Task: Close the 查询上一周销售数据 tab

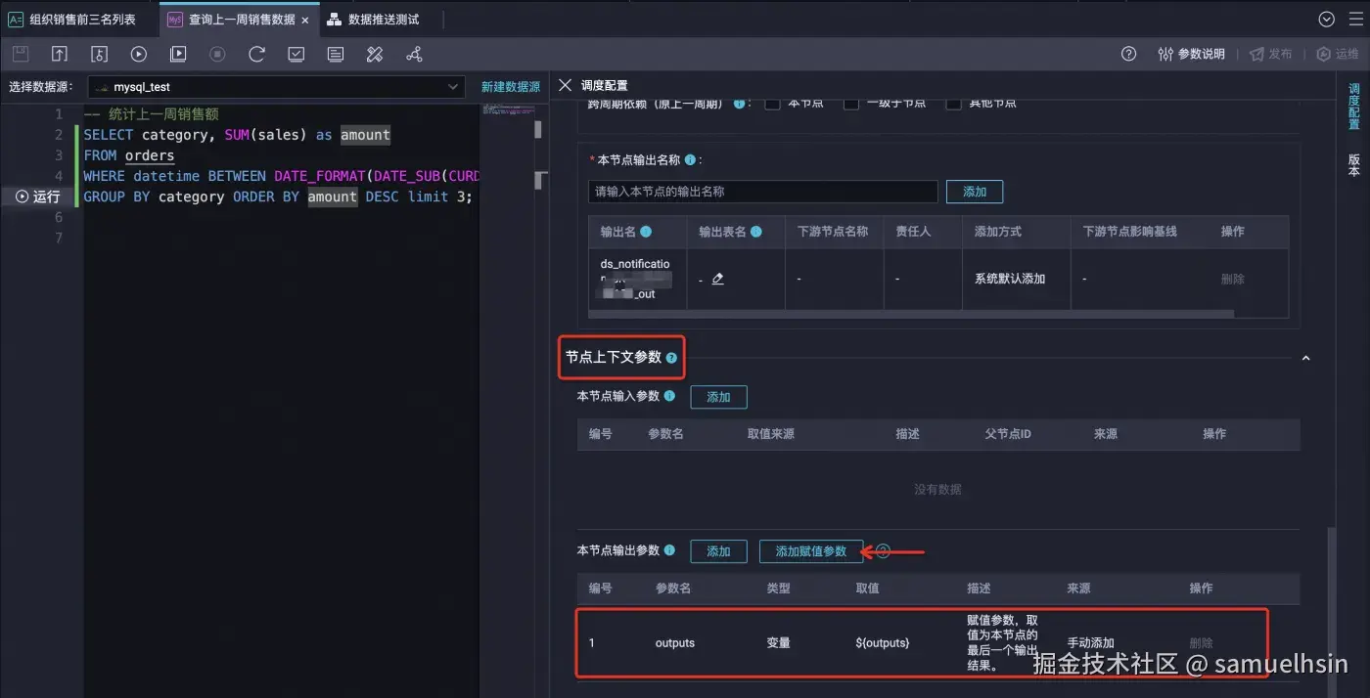Action: point(305,20)
